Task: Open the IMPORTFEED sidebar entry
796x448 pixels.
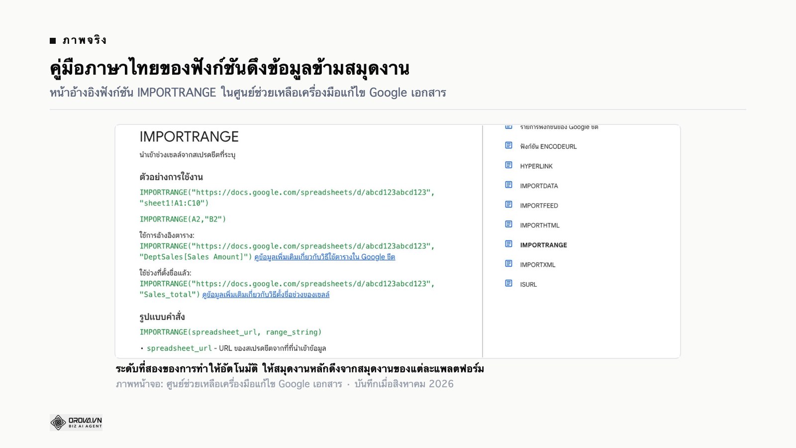Action: pyautogui.click(x=539, y=206)
